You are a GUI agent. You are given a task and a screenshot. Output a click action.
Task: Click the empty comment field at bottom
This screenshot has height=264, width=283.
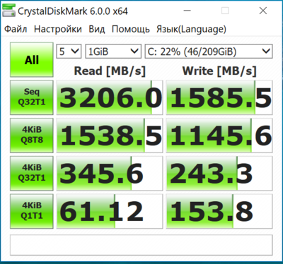point(141,245)
